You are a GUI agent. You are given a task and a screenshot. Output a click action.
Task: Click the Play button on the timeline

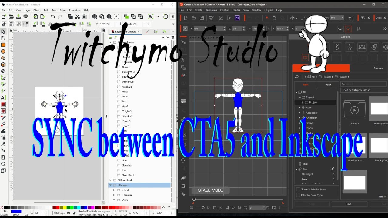pos(209,208)
